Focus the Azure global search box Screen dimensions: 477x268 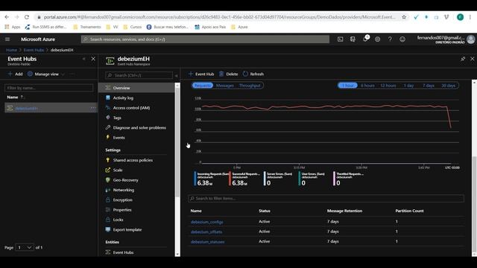[206, 39]
